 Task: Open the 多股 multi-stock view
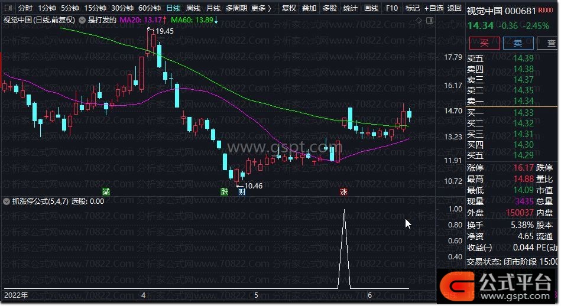(330, 8)
